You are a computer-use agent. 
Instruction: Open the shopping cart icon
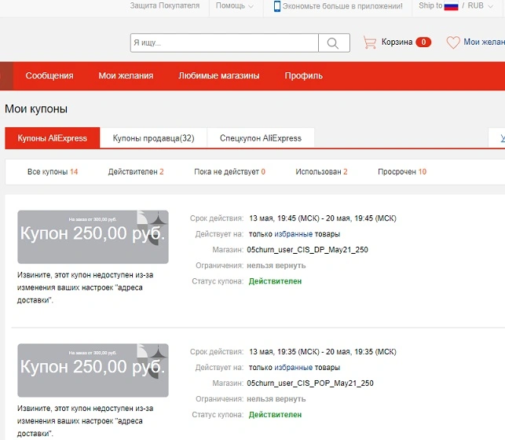point(370,42)
